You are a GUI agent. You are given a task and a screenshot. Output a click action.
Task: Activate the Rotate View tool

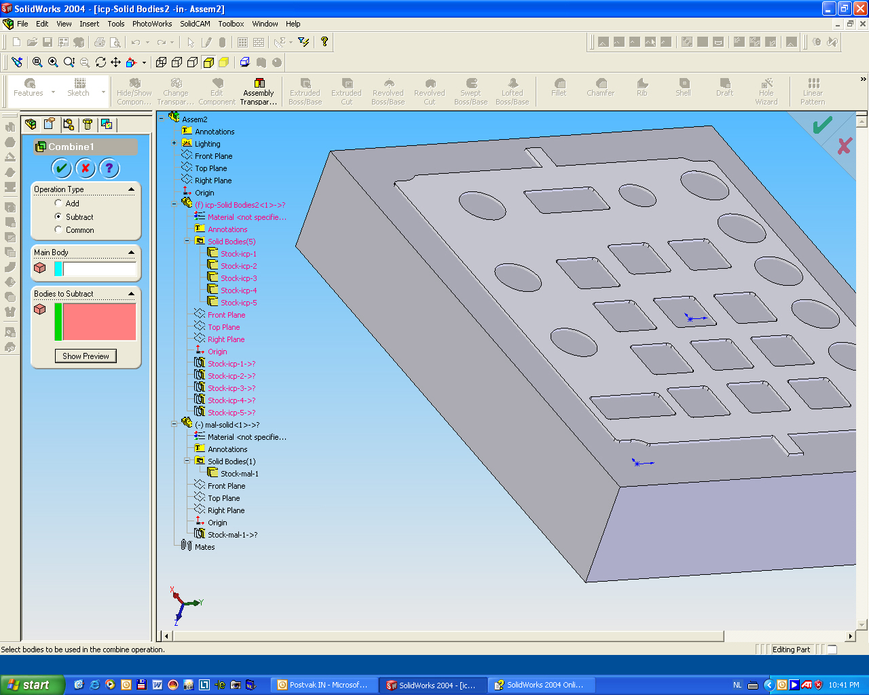(x=100, y=62)
